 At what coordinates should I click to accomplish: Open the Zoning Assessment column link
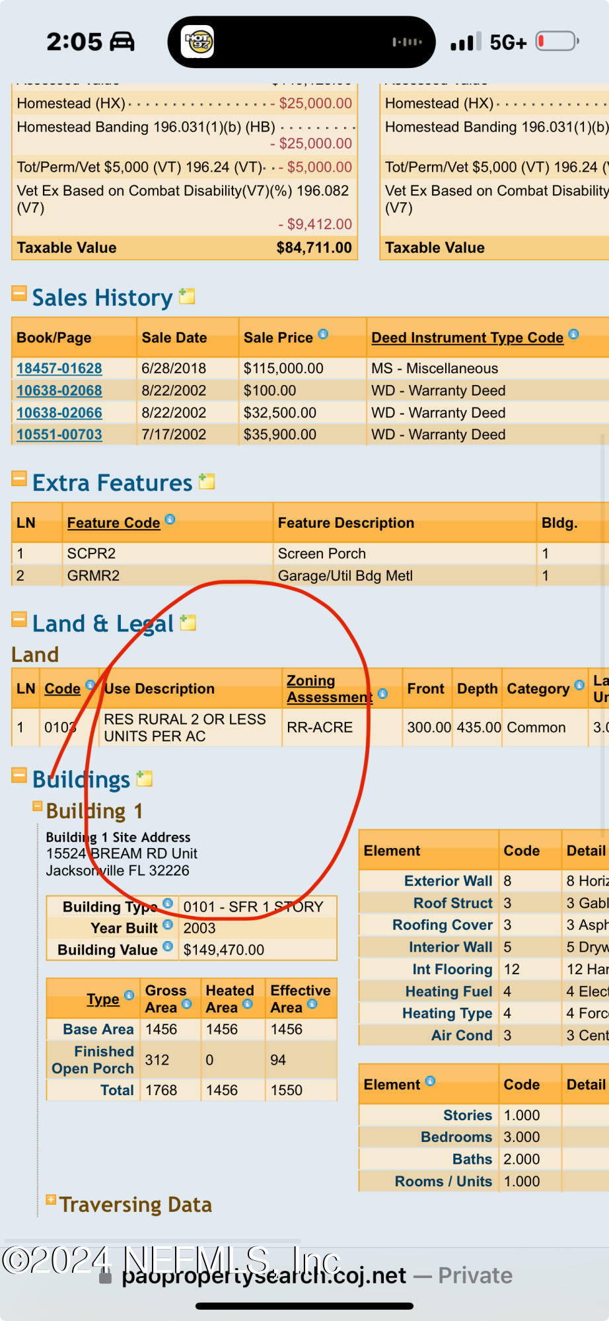[x=330, y=689]
